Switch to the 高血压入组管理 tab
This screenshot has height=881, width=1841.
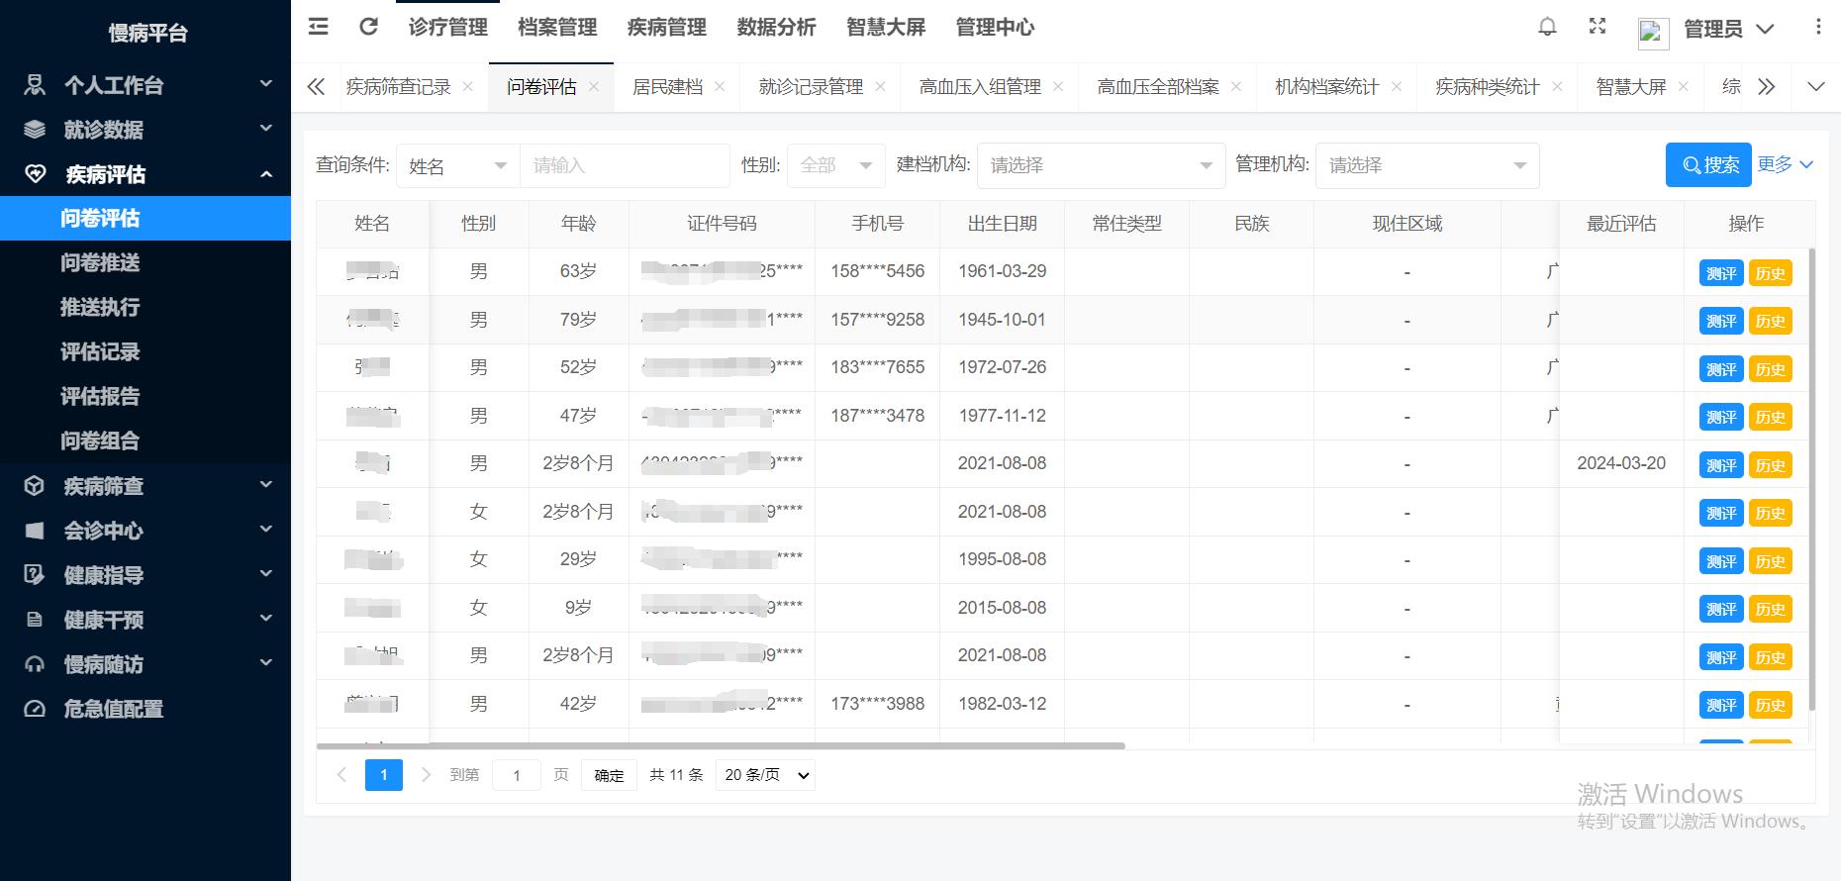coord(979,87)
